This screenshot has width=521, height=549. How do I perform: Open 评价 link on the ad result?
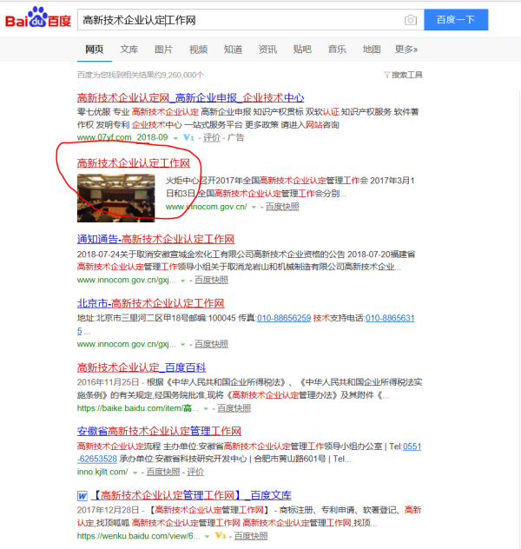(212, 137)
